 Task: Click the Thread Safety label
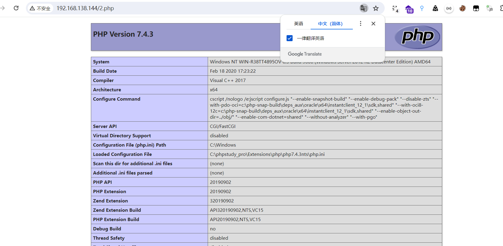pos(109,238)
